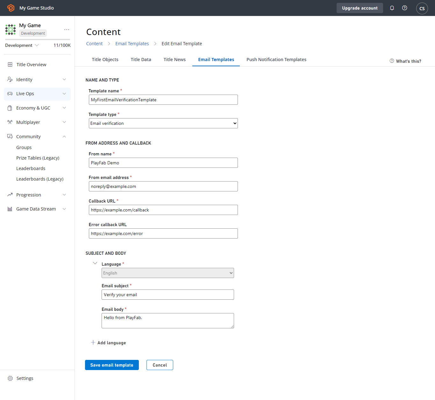
Task: Click the What's this help icon
Action: click(x=392, y=61)
